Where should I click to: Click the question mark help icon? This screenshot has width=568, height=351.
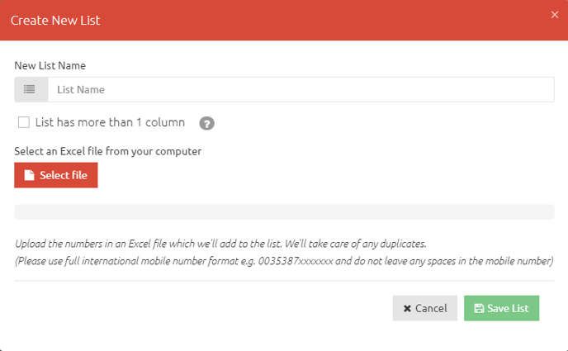click(x=207, y=123)
